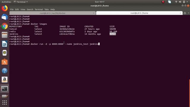This screenshot has height=107, width=190.
Task: Click the highlighted 696MB size value
Action: (x=113, y=34)
